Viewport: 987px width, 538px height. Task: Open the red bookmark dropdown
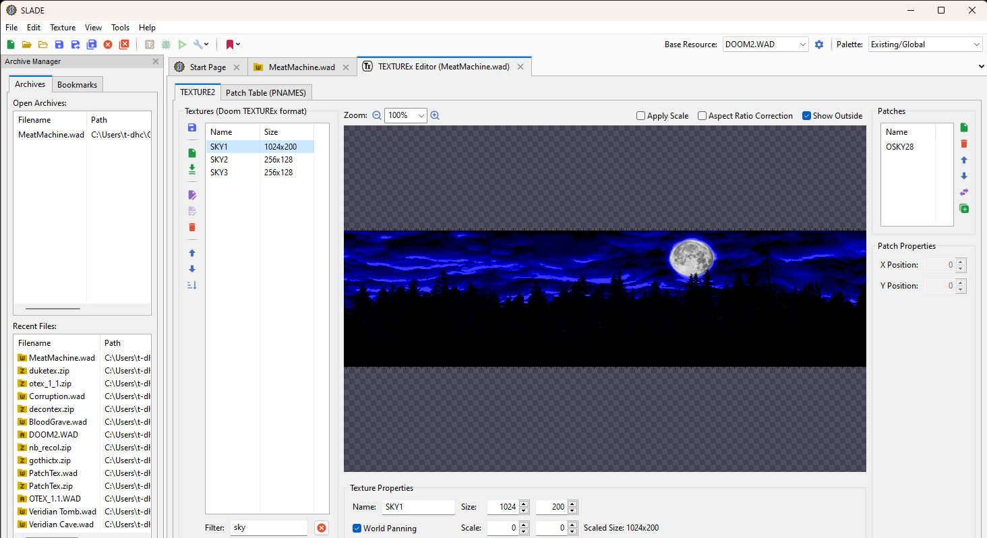point(233,44)
